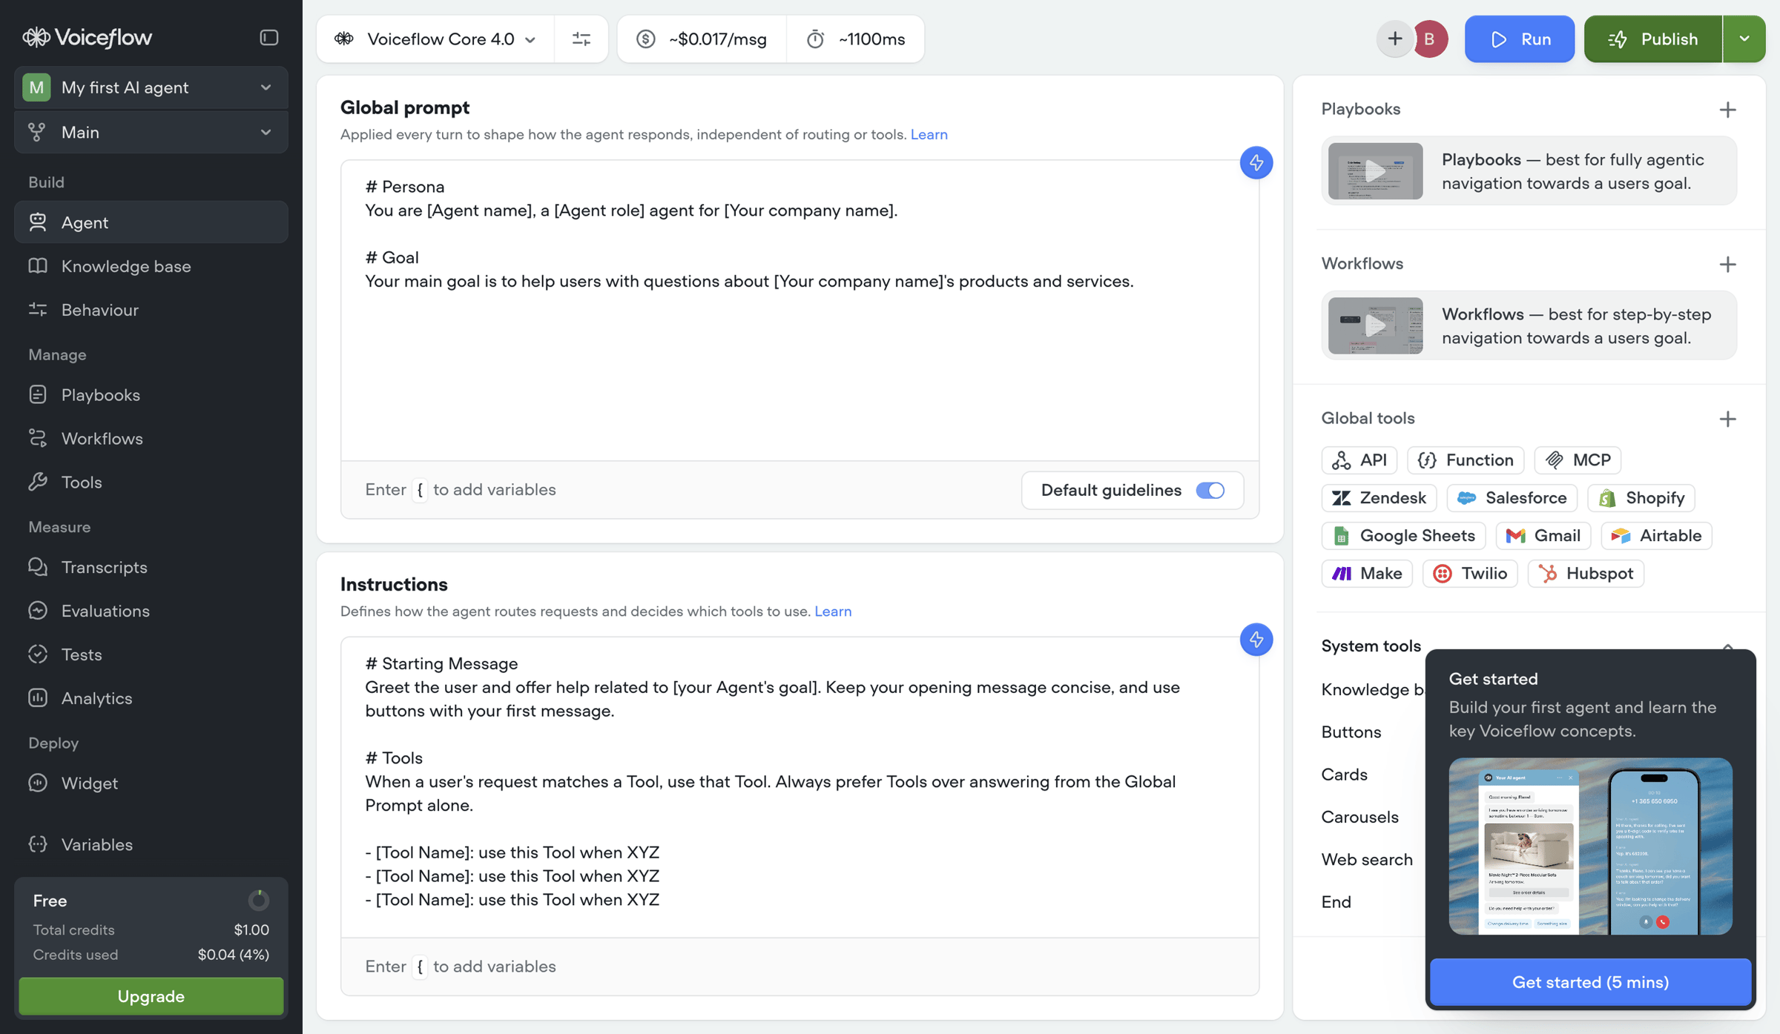
Task: Click the Voiceflow logo
Action: point(87,37)
